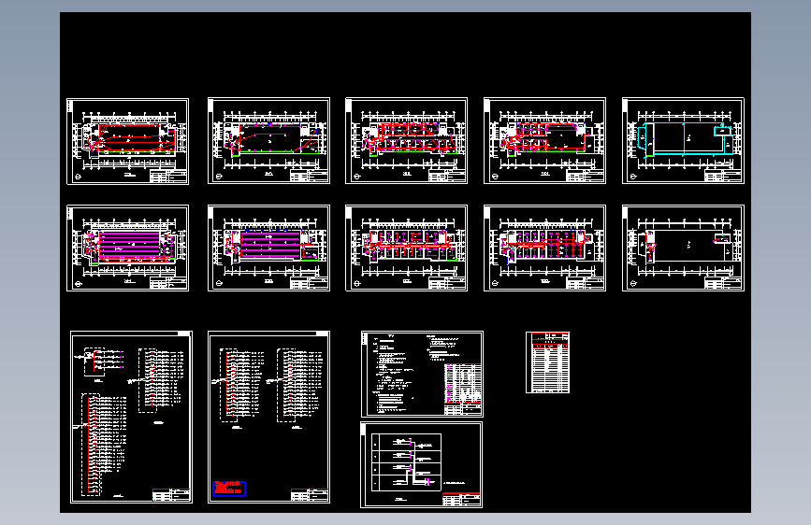Click the magenta-filled table on the notes sheet
The image size is (811, 525).
coord(462,383)
